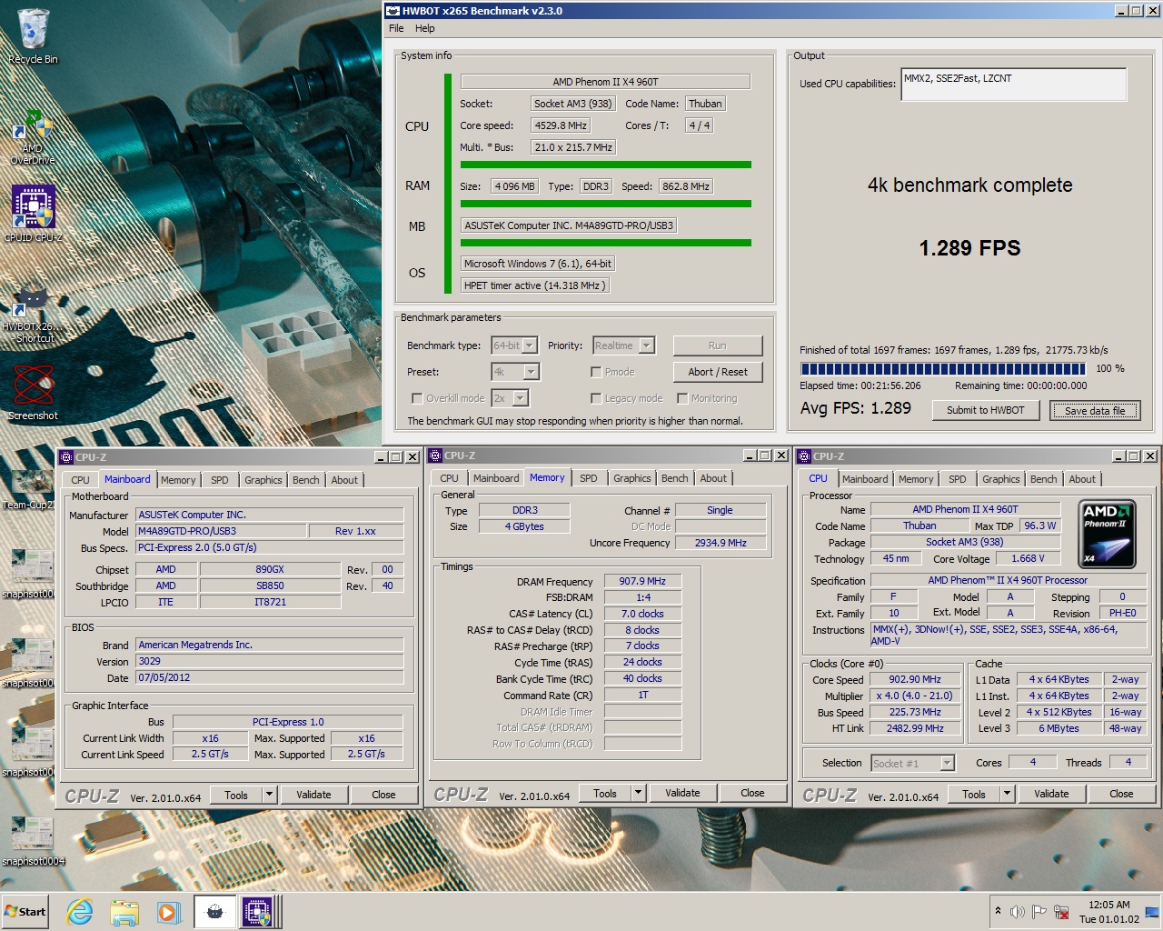Open the Screenshot desktop icon

point(33,393)
